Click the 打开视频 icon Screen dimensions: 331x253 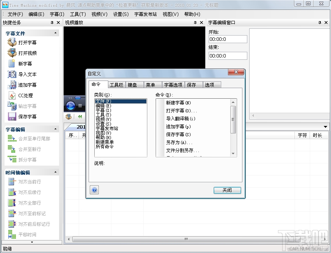12,53
